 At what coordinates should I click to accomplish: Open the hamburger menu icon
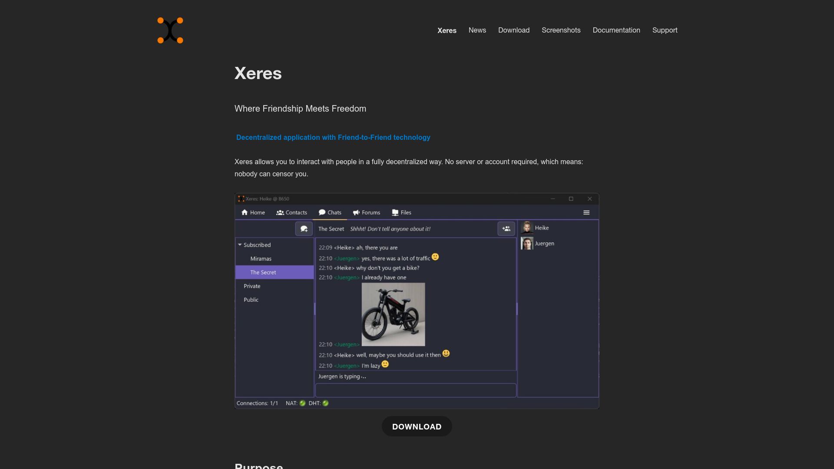click(586, 212)
